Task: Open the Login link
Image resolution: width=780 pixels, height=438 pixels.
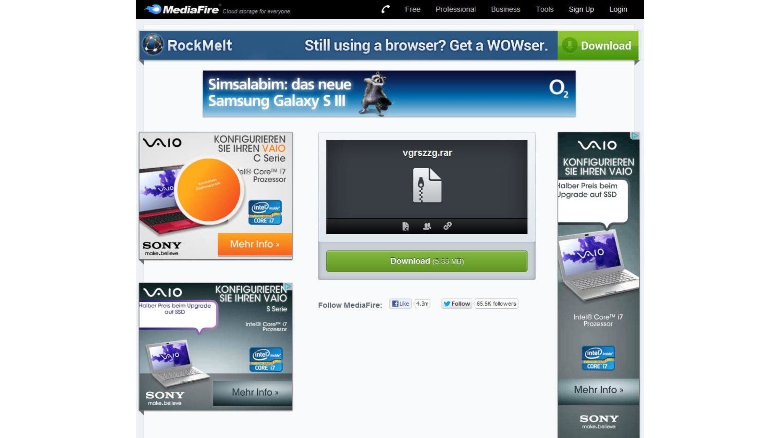Action: click(x=618, y=9)
